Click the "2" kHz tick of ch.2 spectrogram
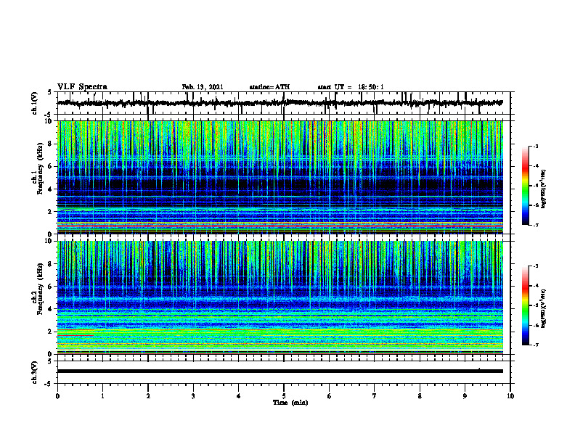The height and width of the screenshot is (444, 575). tap(51, 332)
